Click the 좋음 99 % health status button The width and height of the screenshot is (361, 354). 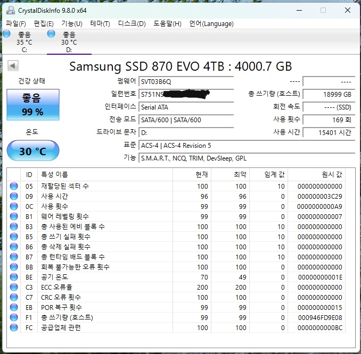[33, 105]
